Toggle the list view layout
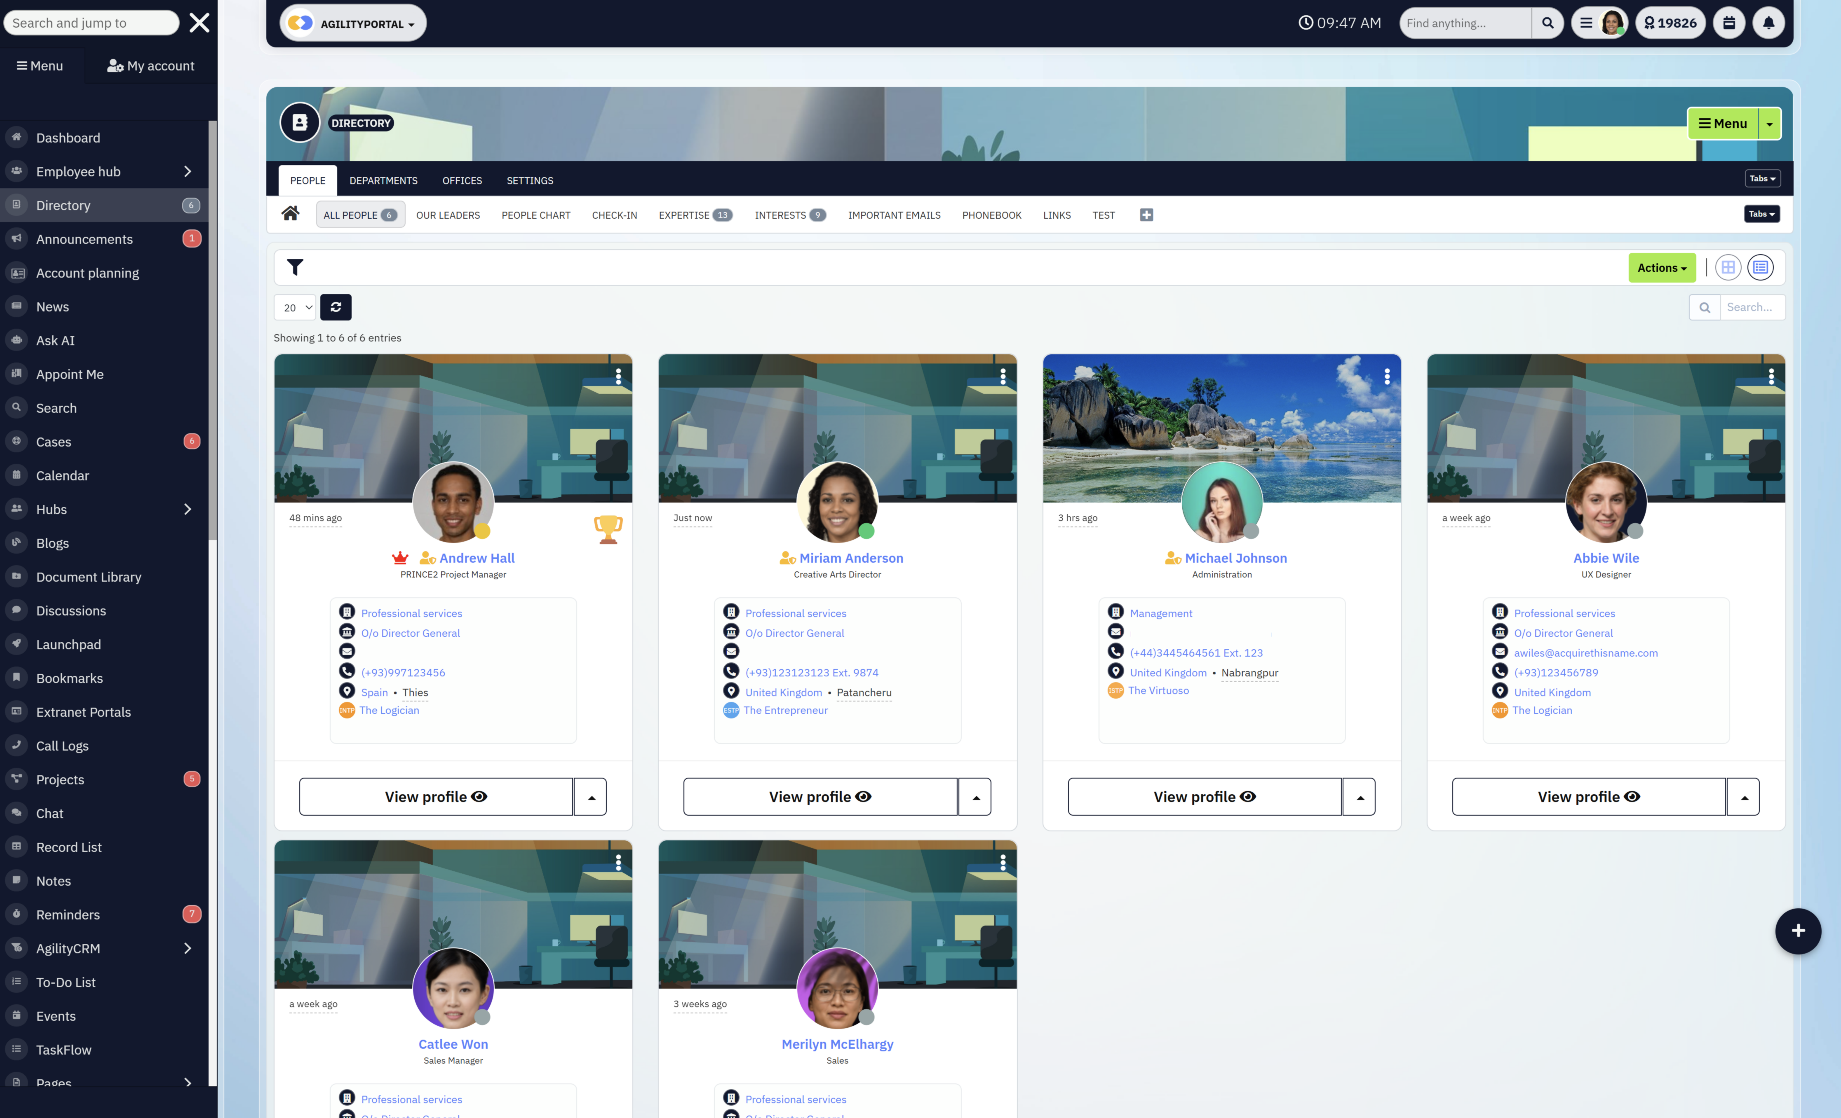Image resolution: width=1841 pixels, height=1118 pixels. pyautogui.click(x=1761, y=267)
